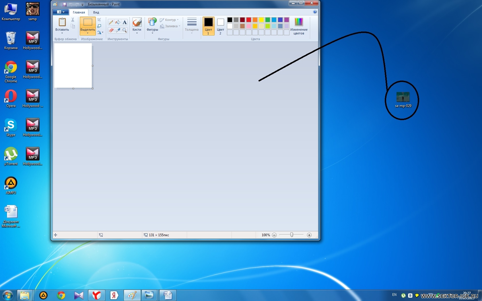This screenshot has width=482, height=301.
Task: Select the Text tool (letter A)
Action: pos(125,22)
